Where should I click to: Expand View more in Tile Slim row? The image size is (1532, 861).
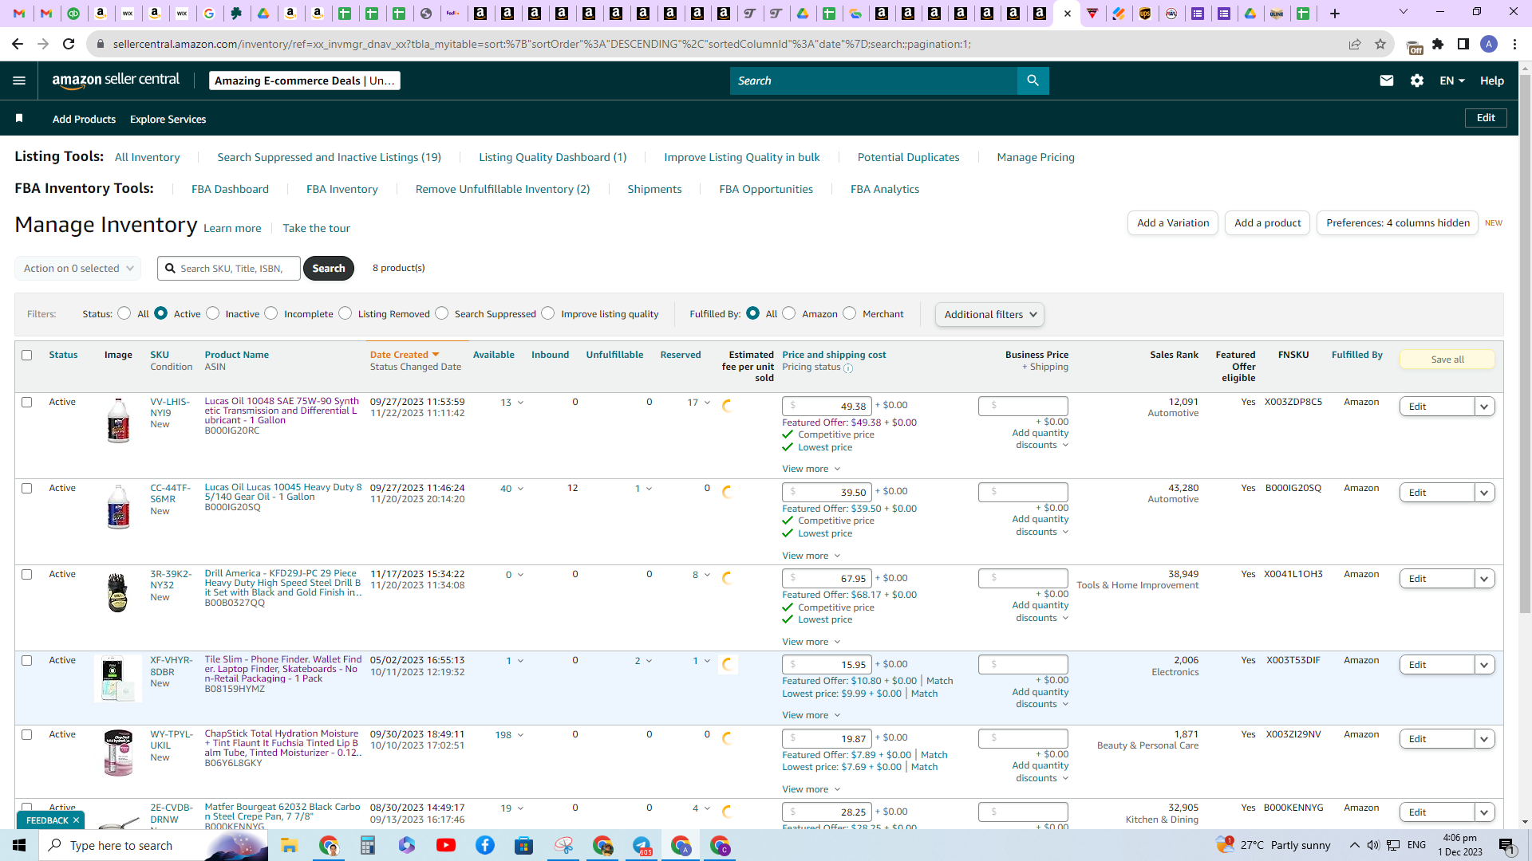click(x=811, y=715)
